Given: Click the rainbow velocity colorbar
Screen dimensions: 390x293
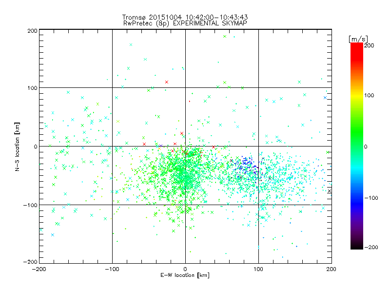Looking at the screenshot, I should pos(357,146).
